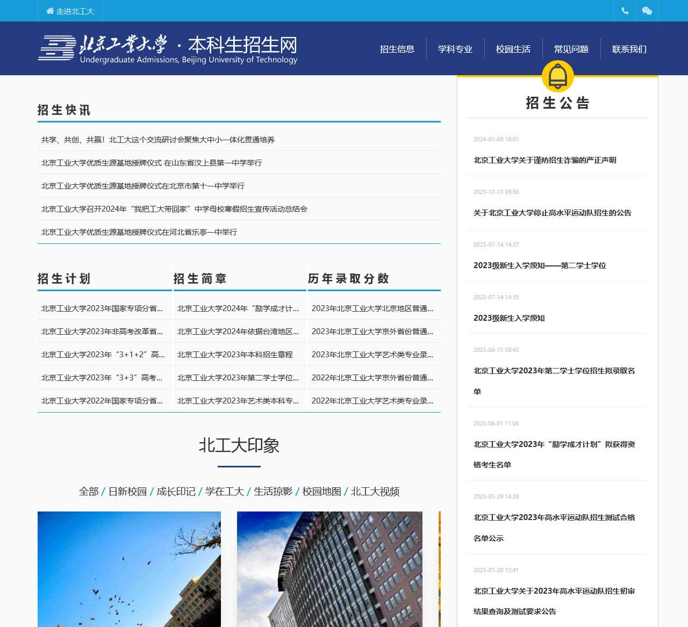Select the 学在工大 gallery filter
The height and width of the screenshot is (627, 688).
click(x=225, y=492)
